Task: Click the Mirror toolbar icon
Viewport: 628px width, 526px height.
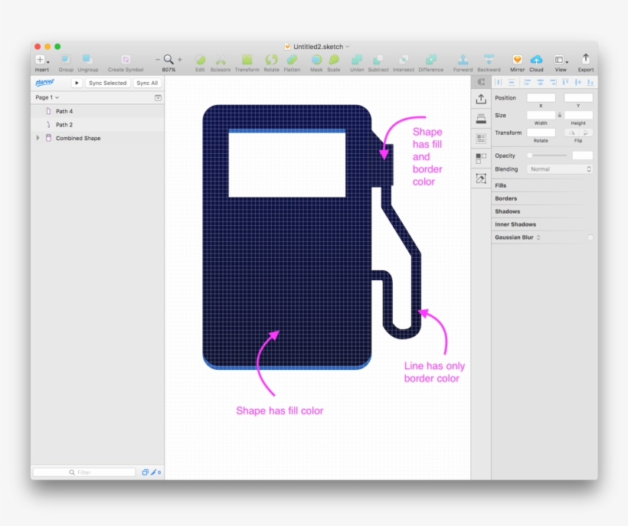Action: tap(519, 60)
